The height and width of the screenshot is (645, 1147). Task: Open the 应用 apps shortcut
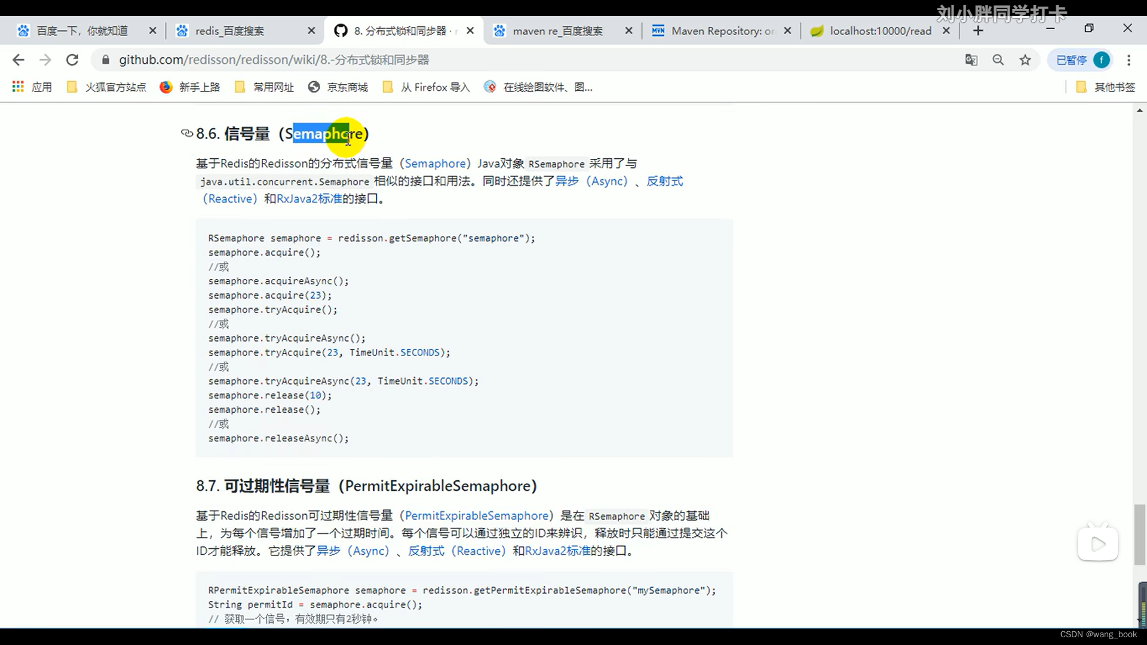point(32,87)
